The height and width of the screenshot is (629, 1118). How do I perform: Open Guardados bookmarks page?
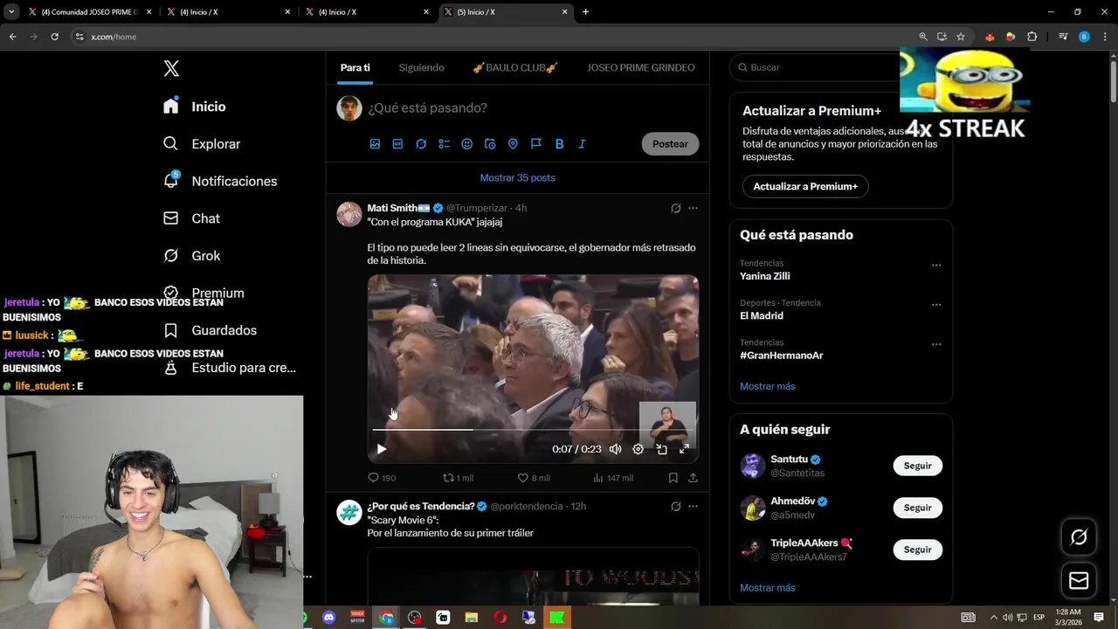click(x=210, y=330)
